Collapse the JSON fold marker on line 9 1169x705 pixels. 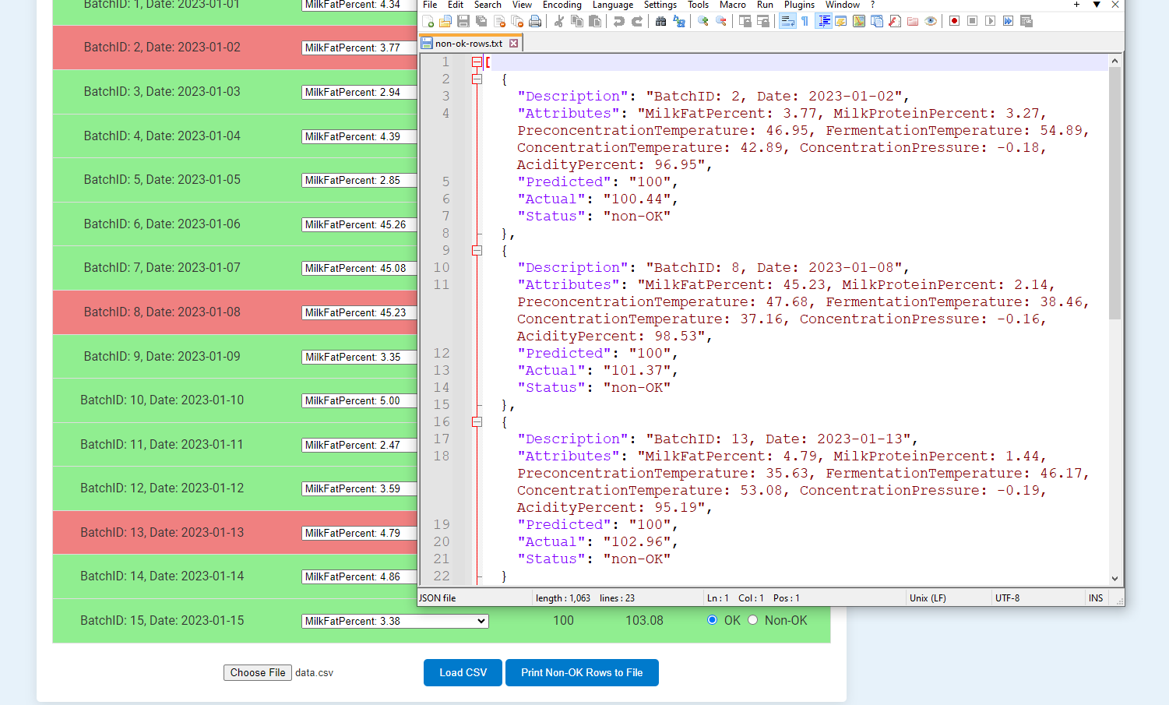477,250
